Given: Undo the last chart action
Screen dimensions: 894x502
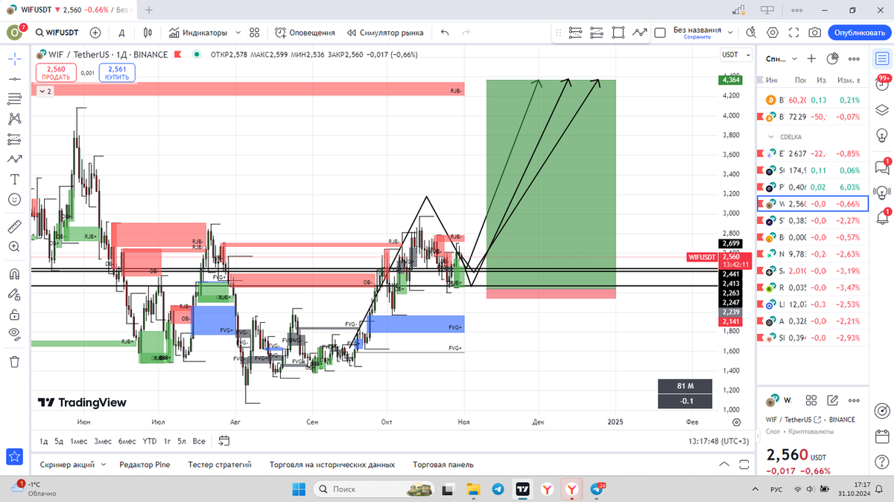Looking at the screenshot, I should (x=445, y=33).
